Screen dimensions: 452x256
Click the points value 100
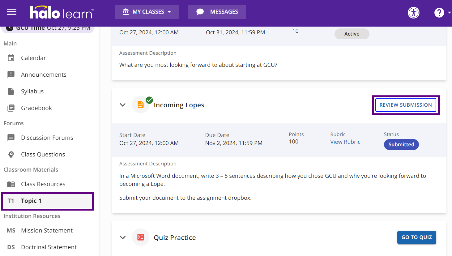[294, 142]
